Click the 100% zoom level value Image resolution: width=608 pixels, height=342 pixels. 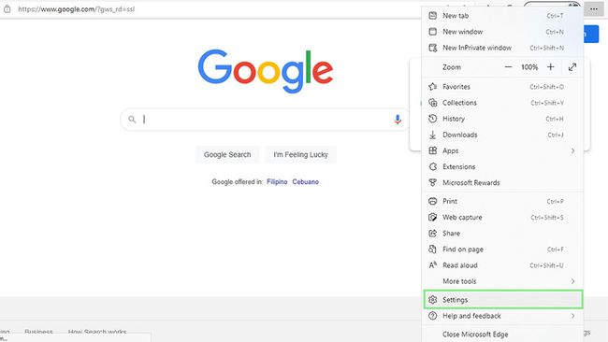[x=529, y=67]
